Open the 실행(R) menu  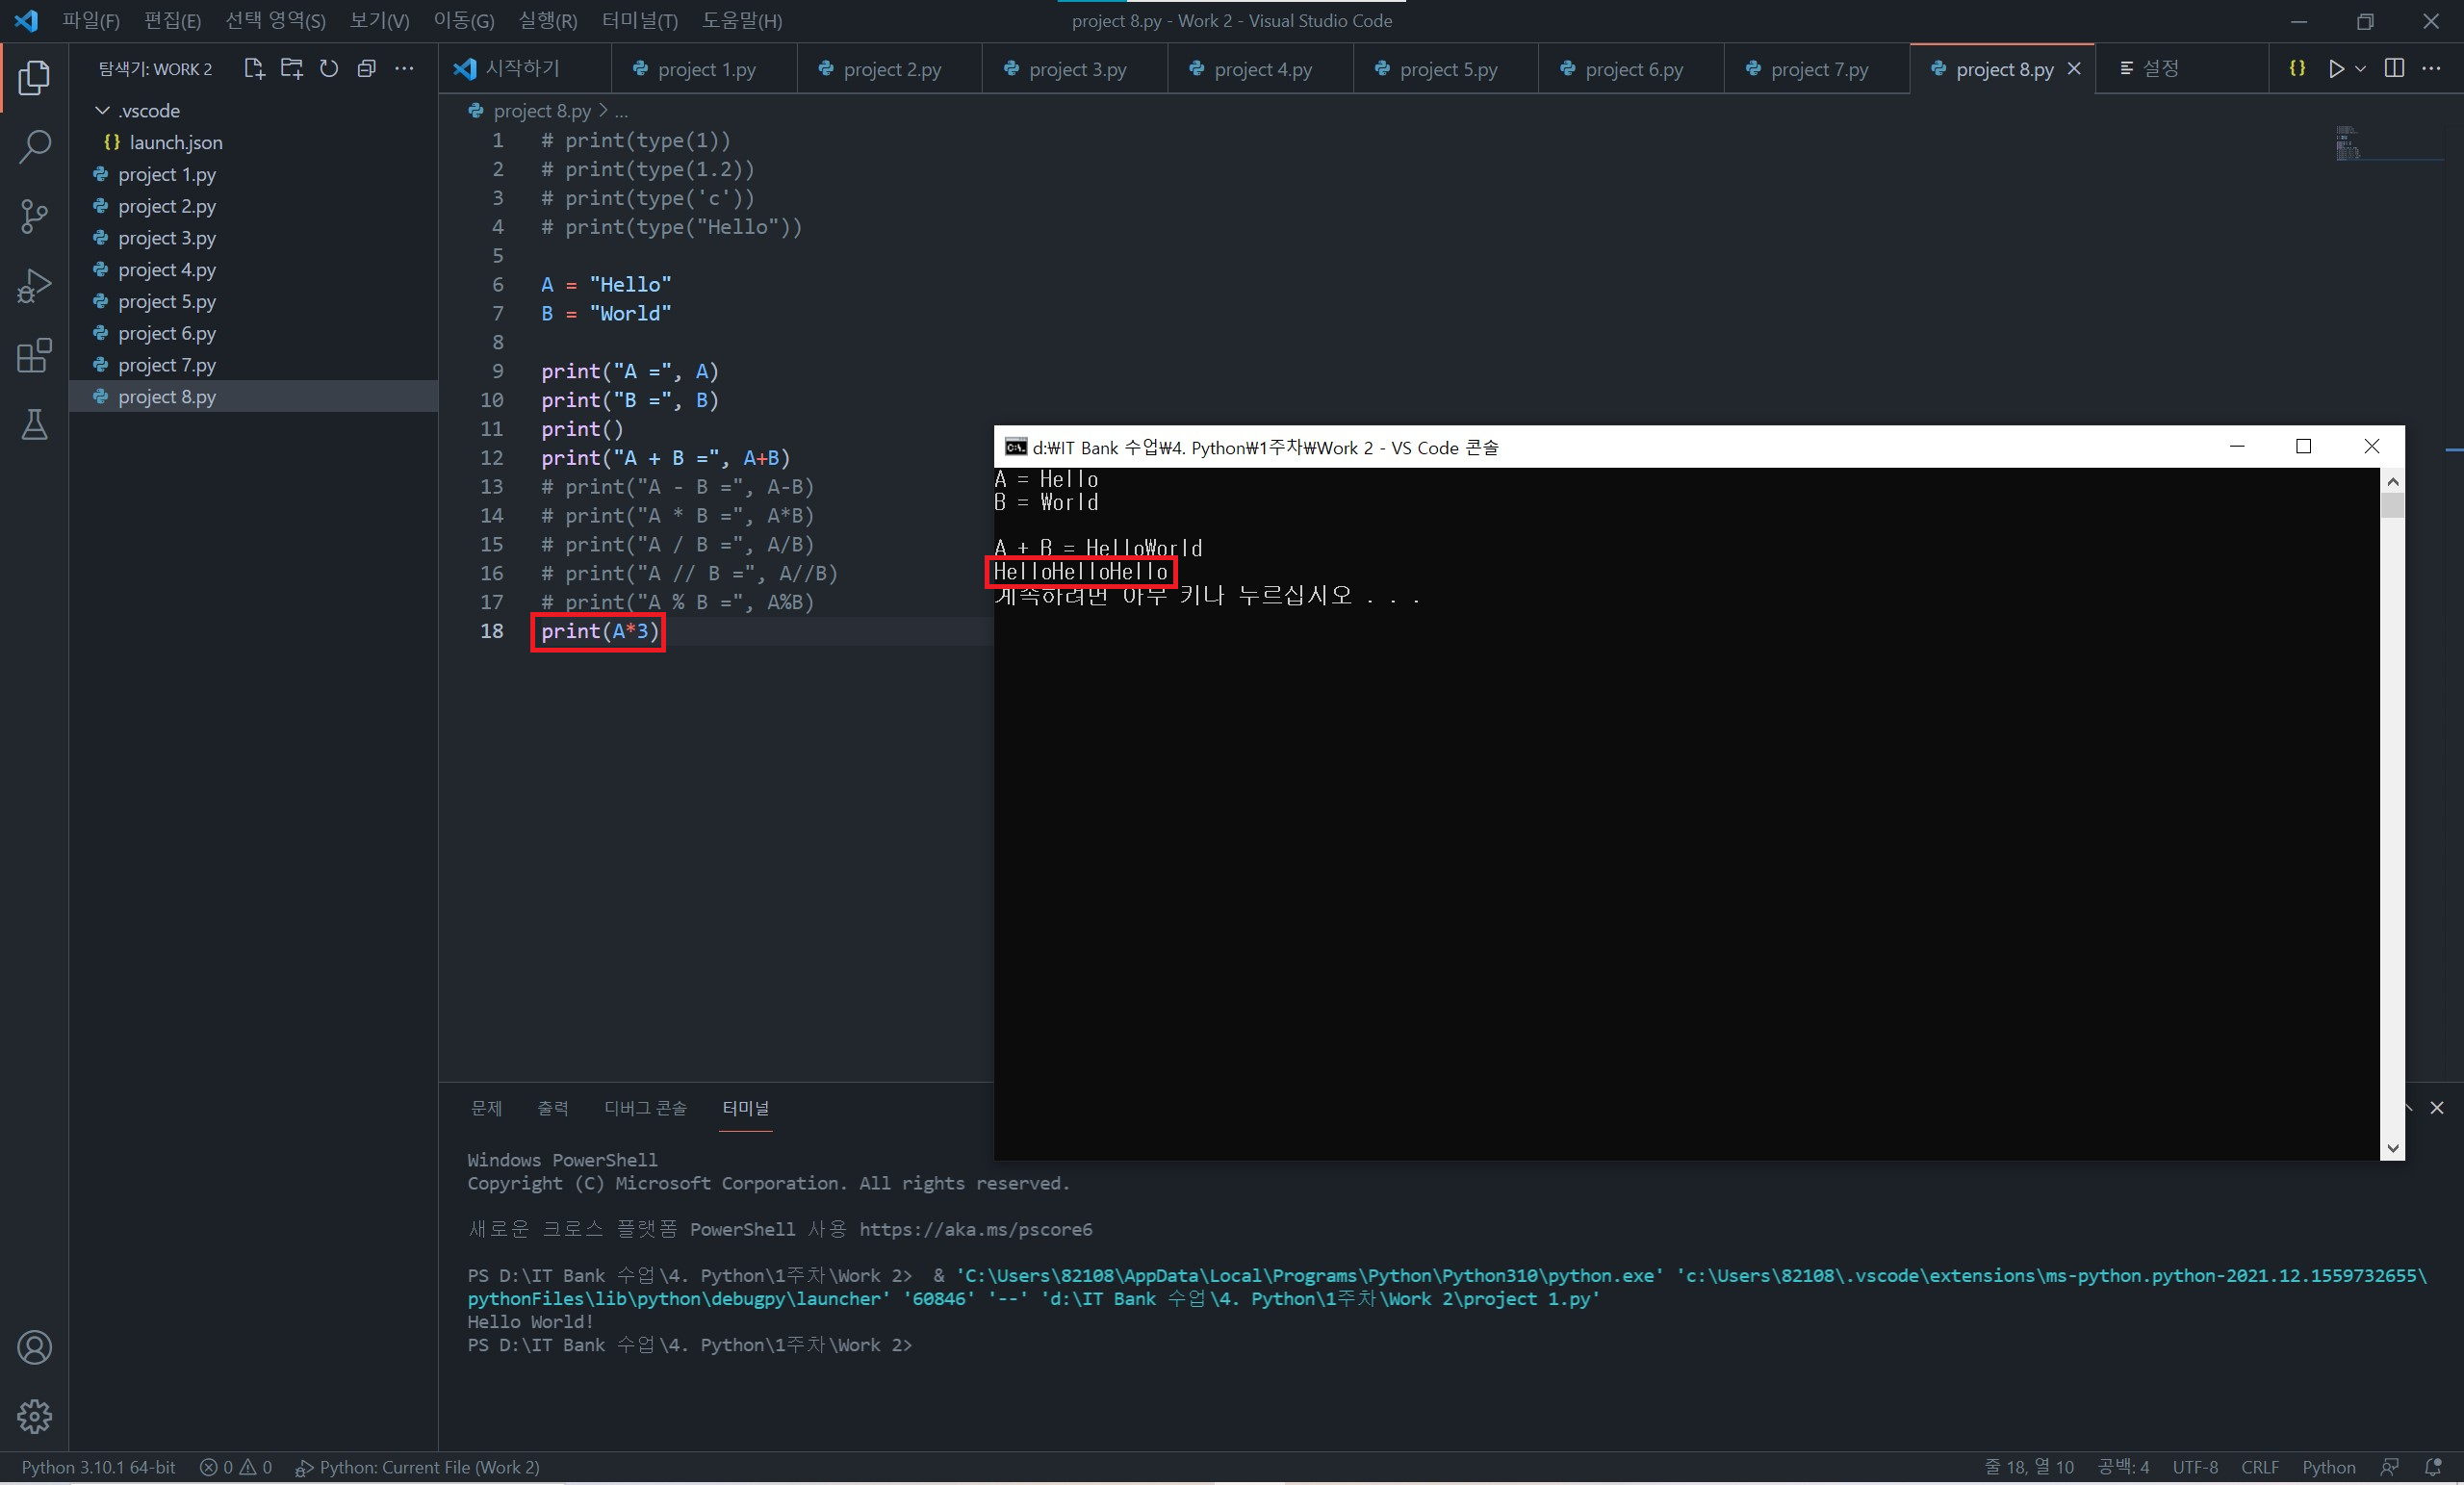click(x=547, y=20)
